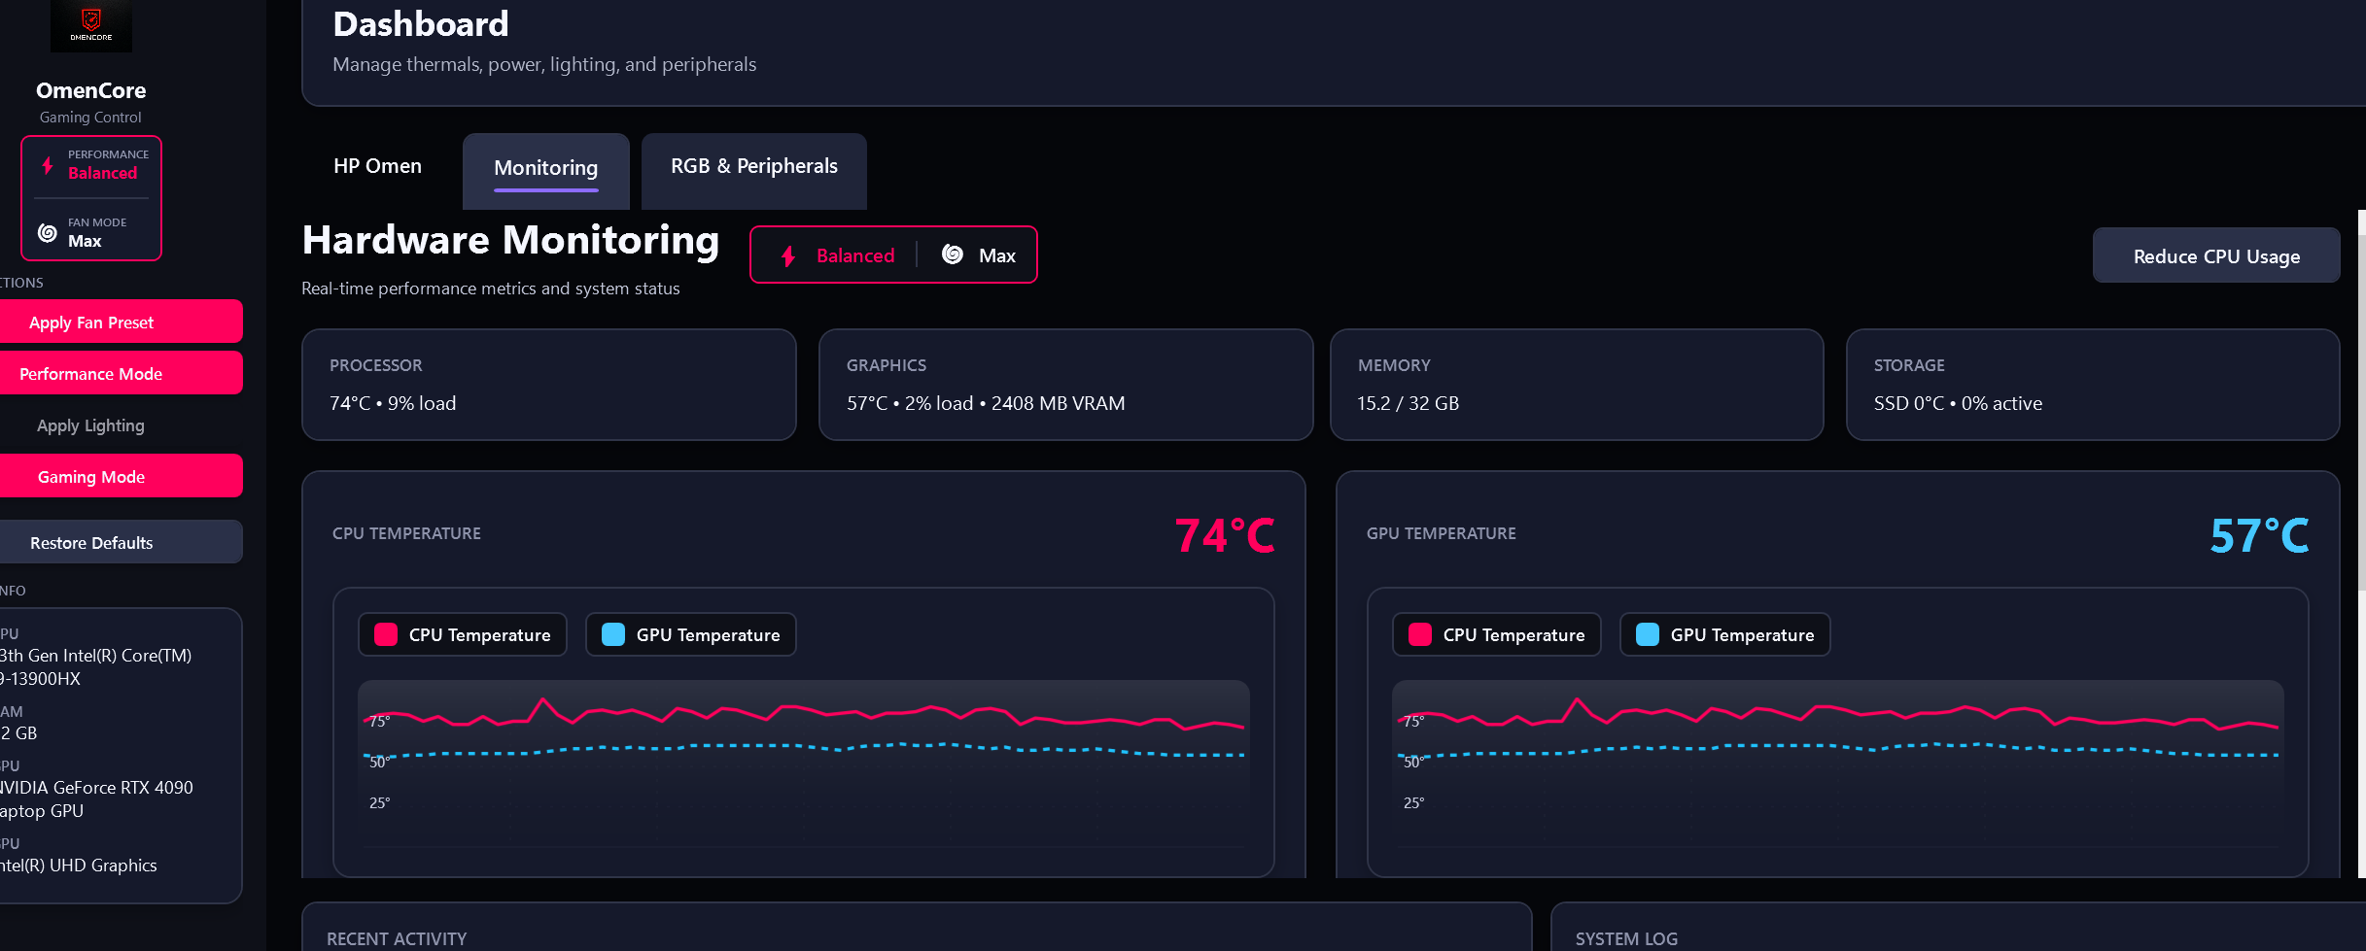Click the fan spiral icon beside Fan Mode Max
This screenshot has height=951, width=2366.
point(47,232)
